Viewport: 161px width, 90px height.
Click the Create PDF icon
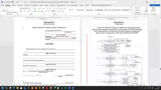tap(146, 9)
